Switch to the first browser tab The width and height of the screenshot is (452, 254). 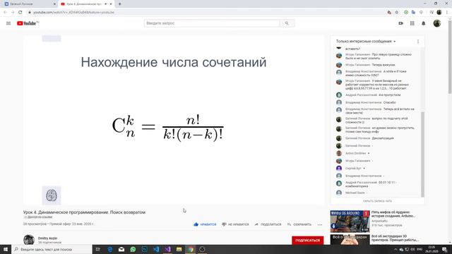pos(29,4)
